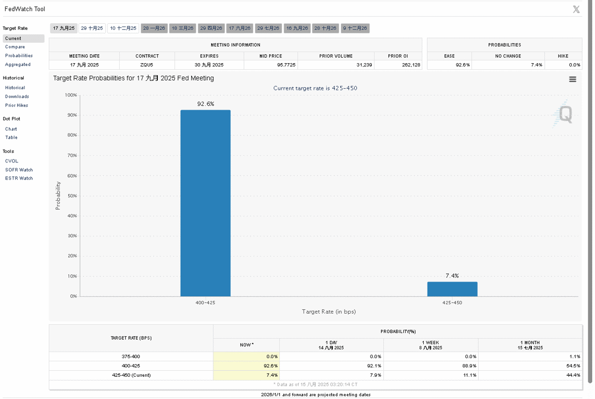Click the X (Twitter) share icon
This screenshot has height=399, width=595.
[576, 9]
